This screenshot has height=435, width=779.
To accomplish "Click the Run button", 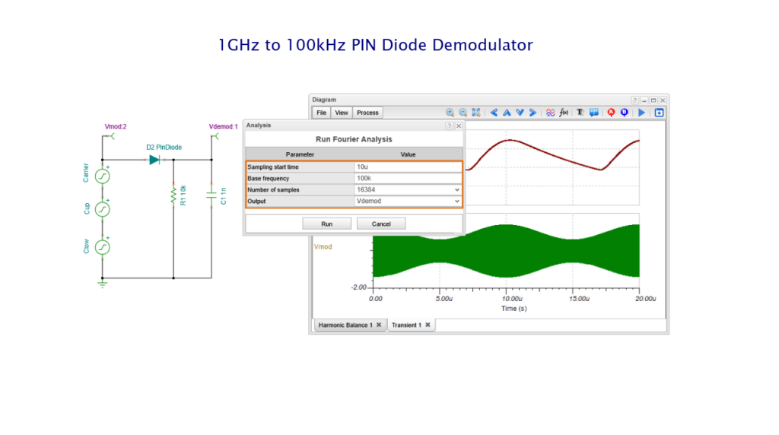I will (x=327, y=224).
